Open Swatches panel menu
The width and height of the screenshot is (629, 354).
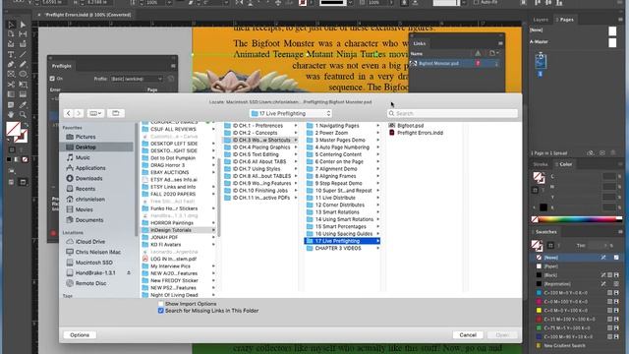(620, 232)
